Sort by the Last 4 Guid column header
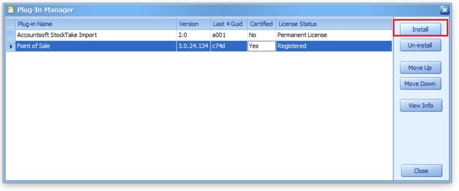The height and width of the screenshot is (191, 459). tap(229, 24)
